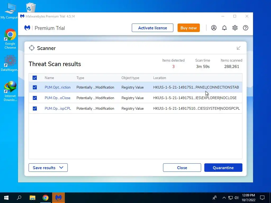Screen dimensions: 271x203
Task: Open Malwarebytes settings gear
Action: (x=235, y=28)
